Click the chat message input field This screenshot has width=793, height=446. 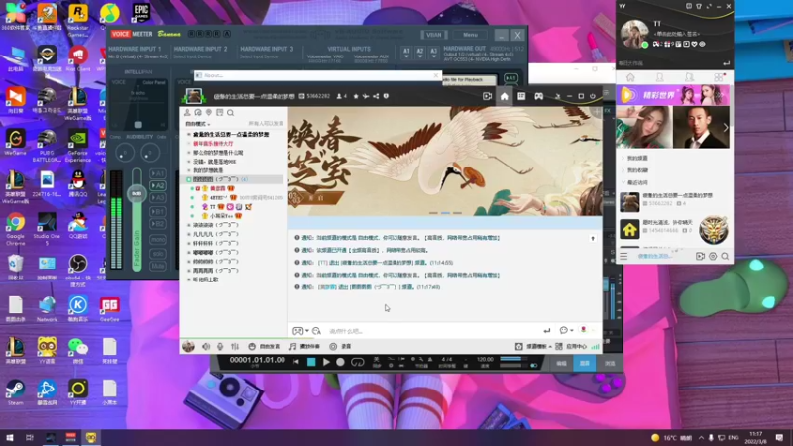tap(432, 331)
